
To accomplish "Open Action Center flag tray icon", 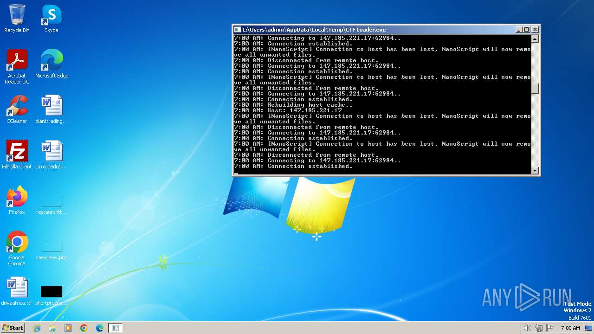I will (550, 328).
